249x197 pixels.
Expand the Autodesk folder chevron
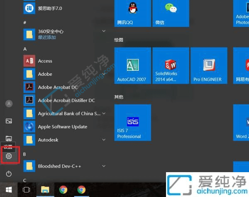click(104, 140)
